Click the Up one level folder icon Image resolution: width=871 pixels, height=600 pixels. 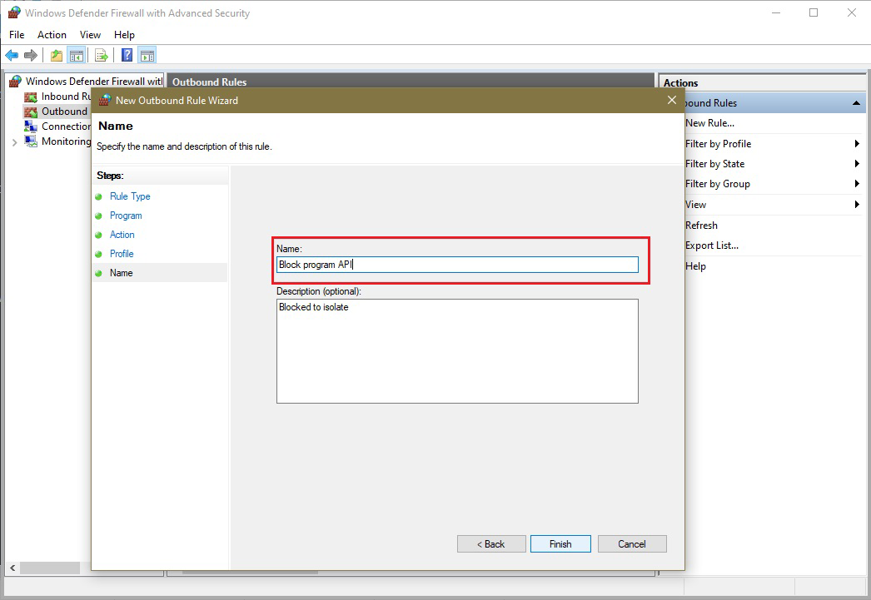[56, 55]
